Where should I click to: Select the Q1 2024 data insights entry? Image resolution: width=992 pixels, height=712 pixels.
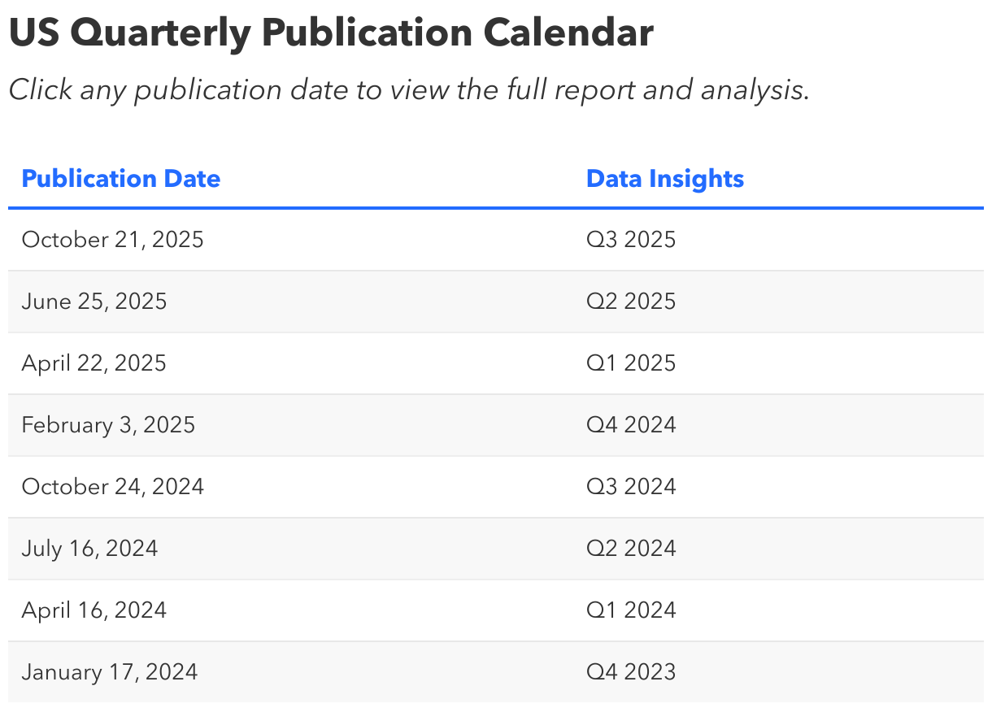[631, 610]
